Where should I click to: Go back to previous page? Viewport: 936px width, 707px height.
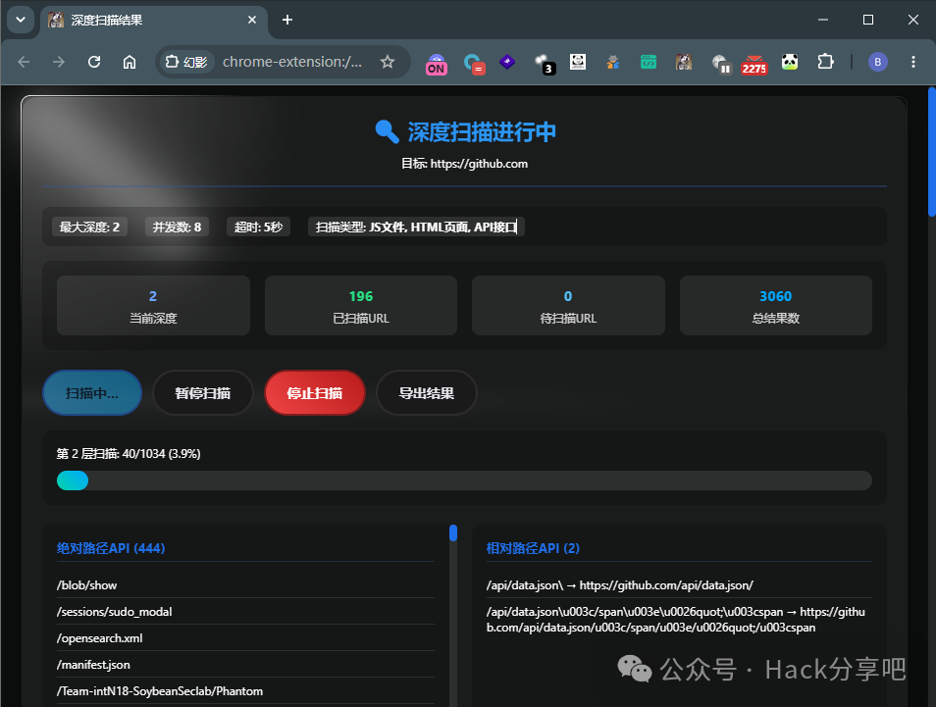tap(24, 62)
